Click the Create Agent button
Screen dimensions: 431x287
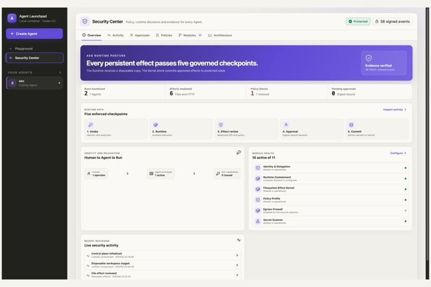click(34, 34)
